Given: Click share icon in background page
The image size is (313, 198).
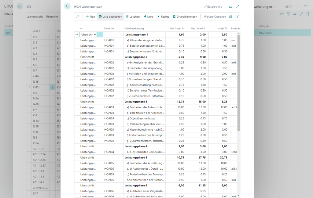Looking at the screenshot, I should 282,14.
